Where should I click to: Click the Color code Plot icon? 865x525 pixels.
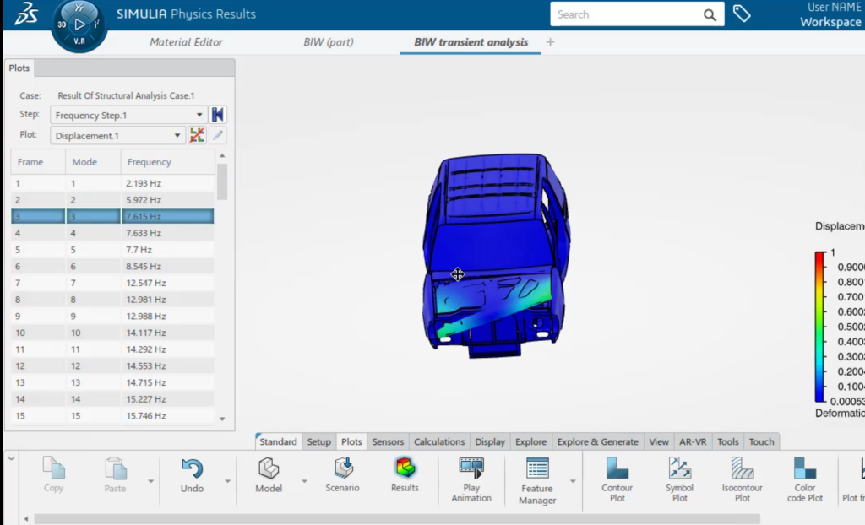pyautogui.click(x=805, y=470)
